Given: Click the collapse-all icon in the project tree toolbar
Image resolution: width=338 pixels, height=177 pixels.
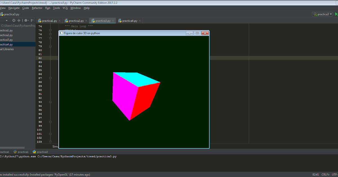Looking at the screenshot, I should 19,20.
